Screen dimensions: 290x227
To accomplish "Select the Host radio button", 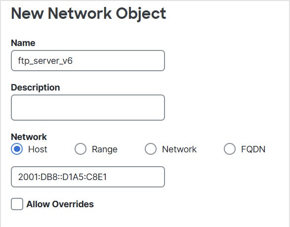I will coord(17,149).
